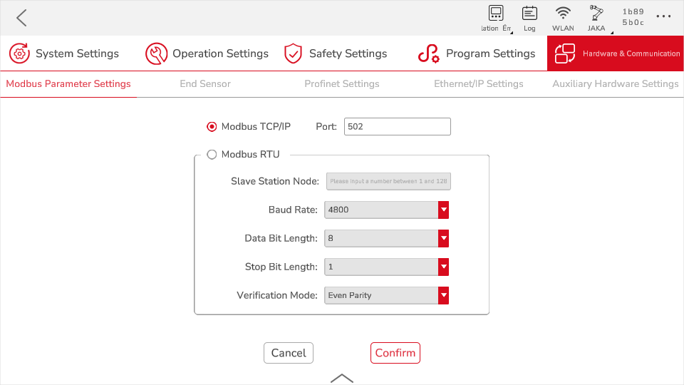Image resolution: width=684 pixels, height=385 pixels.
Task: Click the Operation Settings wrench icon
Action: pos(156,53)
